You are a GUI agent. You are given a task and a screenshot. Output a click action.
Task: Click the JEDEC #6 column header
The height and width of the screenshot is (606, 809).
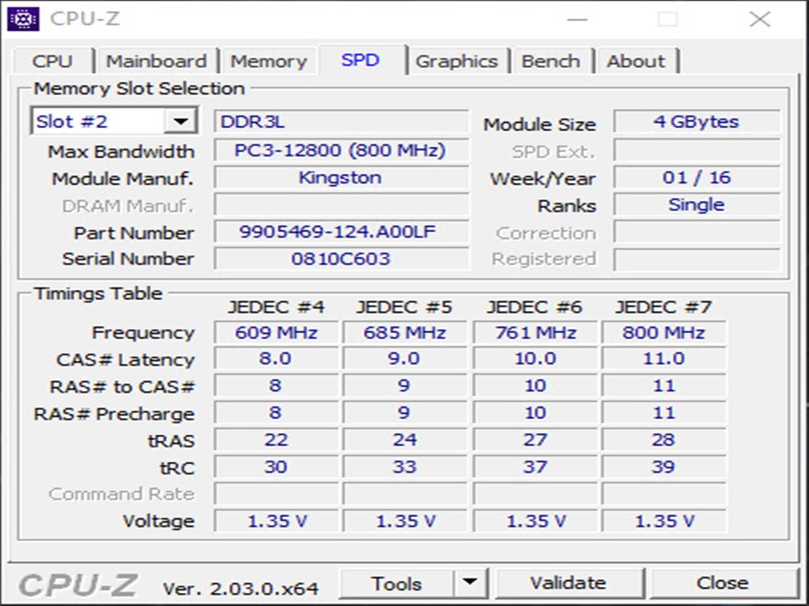[534, 307]
